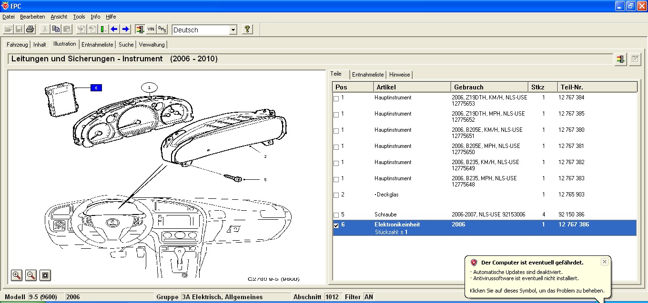Switch to the Inhalt tab
Image resolution: width=648 pixels, height=303 pixels.
pyautogui.click(x=40, y=45)
